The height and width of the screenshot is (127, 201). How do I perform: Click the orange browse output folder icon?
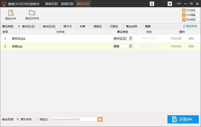100,119
